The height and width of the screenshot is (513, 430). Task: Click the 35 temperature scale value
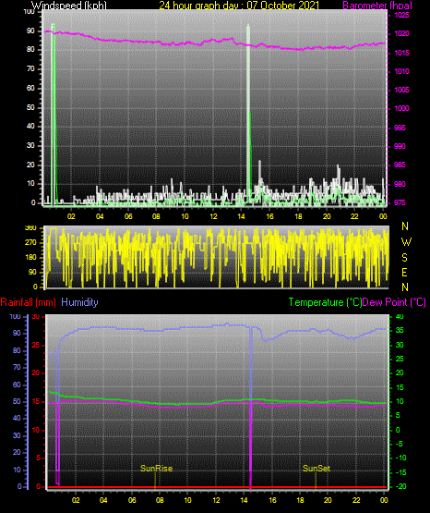pos(400,330)
